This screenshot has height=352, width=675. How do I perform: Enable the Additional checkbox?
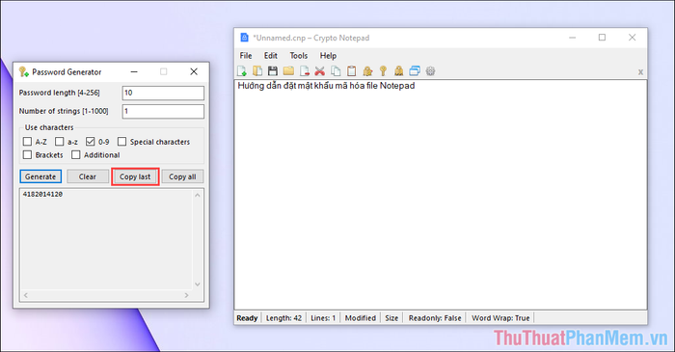click(x=76, y=155)
